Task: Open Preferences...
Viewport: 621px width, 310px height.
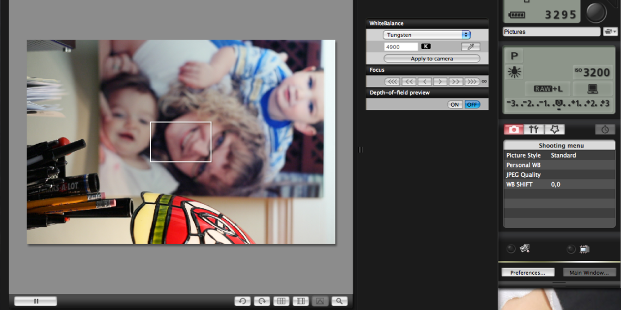Action: tap(527, 272)
